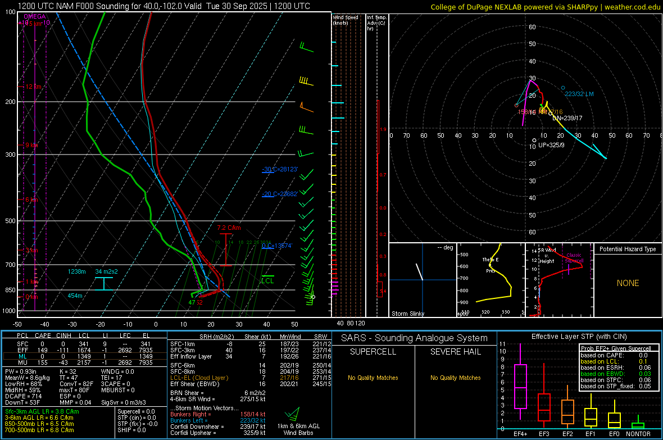The image size is (663, 440).
Task: Click the 1238m effective inflow top label
Action: [x=76, y=271]
